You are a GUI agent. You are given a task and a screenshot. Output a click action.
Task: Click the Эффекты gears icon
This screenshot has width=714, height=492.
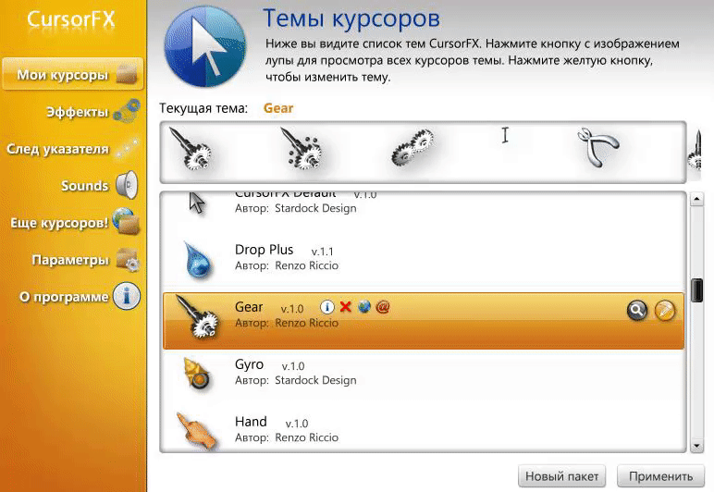(127, 111)
